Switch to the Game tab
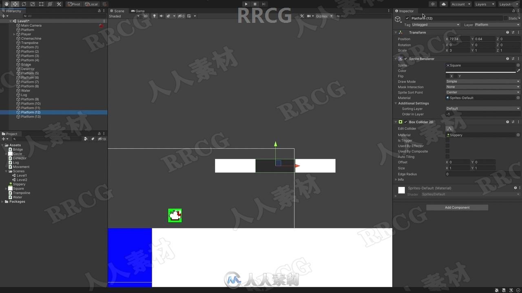The height and width of the screenshot is (293, 522). pyautogui.click(x=138, y=11)
